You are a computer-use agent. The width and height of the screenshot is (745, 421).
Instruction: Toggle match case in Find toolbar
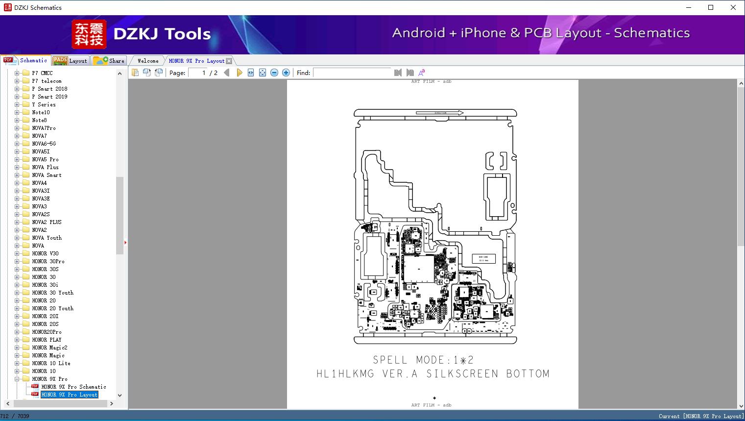click(x=421, y=73)
